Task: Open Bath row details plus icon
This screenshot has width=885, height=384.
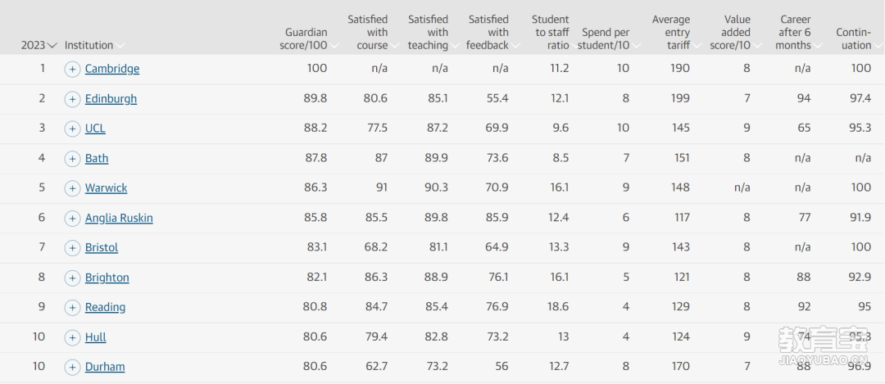Action: coord(72,159)
